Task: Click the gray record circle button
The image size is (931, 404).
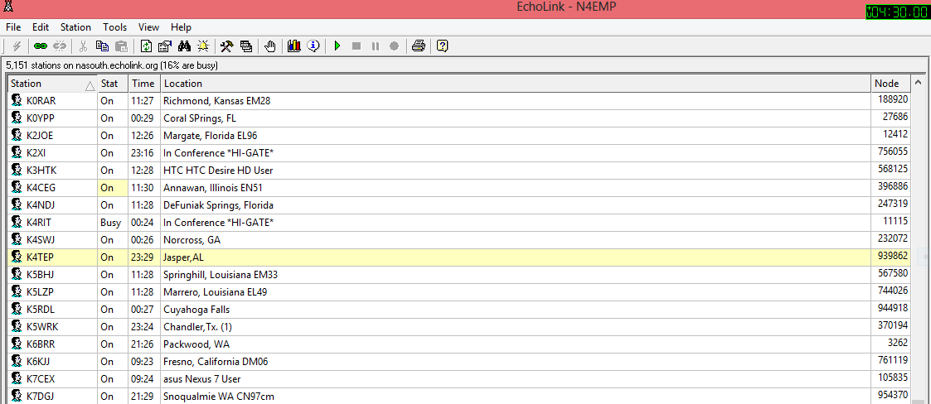Action: pos(394,46)
